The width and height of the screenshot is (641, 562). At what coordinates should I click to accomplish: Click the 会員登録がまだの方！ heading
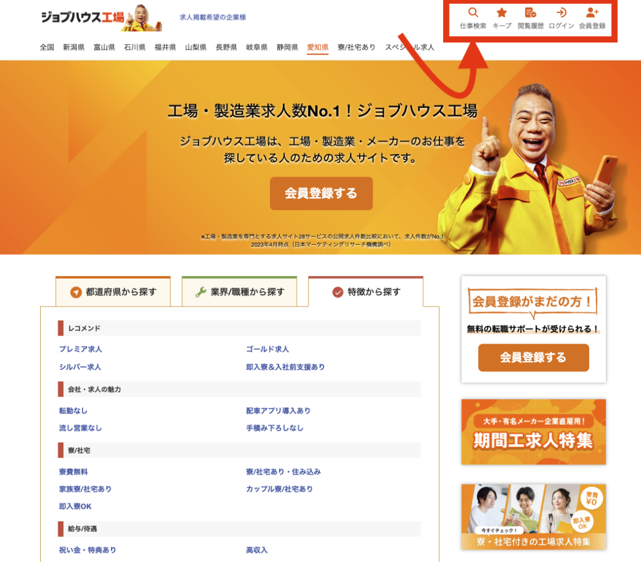533,302
